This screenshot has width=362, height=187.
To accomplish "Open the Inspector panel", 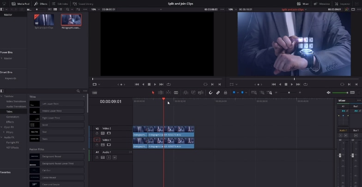I will pos(343,4).
